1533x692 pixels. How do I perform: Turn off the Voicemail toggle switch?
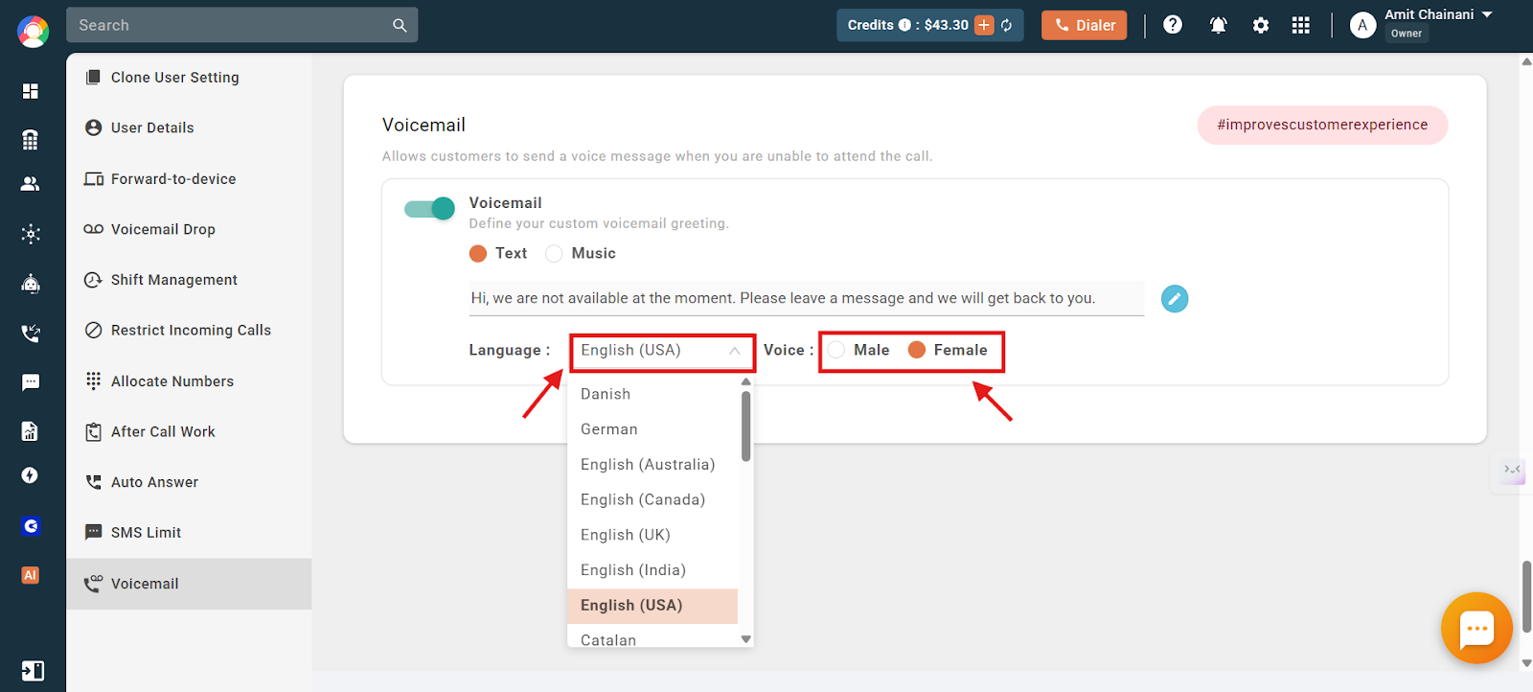point(429,209)
